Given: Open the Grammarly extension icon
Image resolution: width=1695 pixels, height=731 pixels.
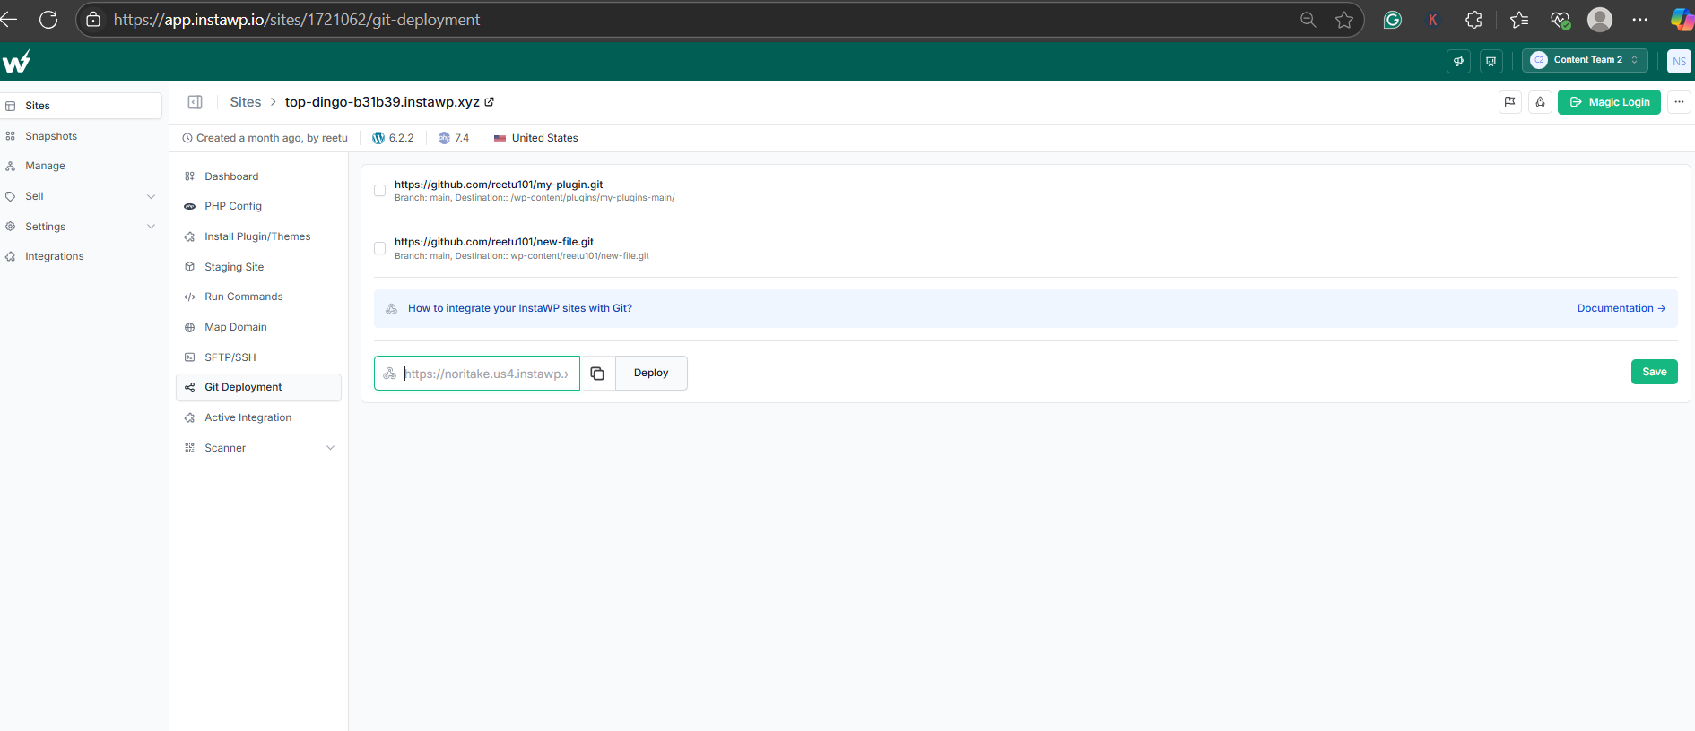Looking at the screenshot, I should [1392, 20].
